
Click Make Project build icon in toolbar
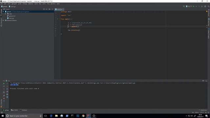[x=184, y=6]
